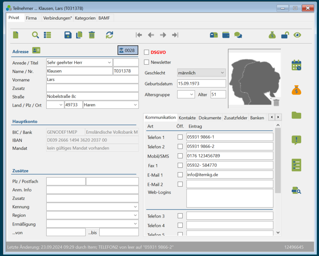Click the E-Mail 1 entry field

coord(230,175)
